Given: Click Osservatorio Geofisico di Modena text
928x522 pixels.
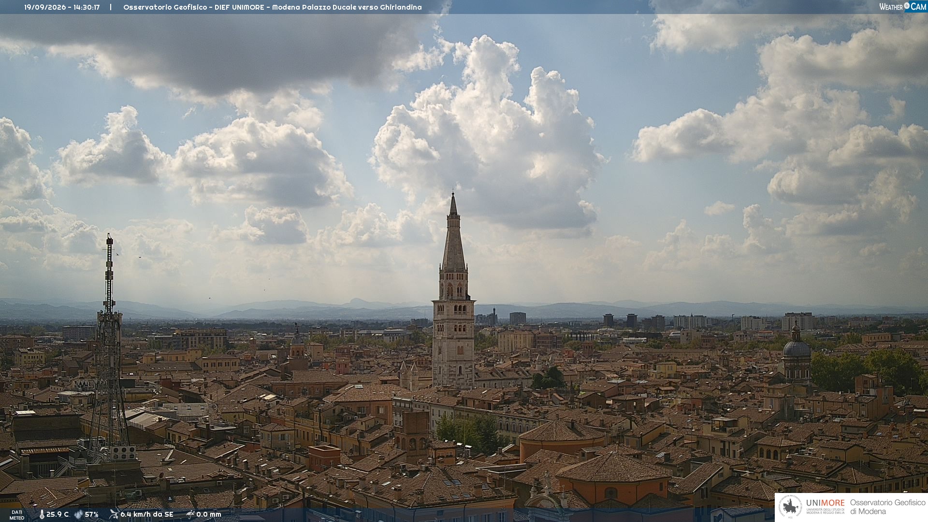Looking at the screenshot, I should (x=887, y=507).
